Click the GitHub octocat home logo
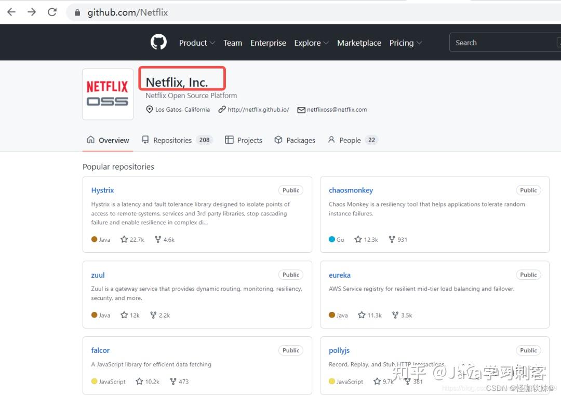This screenshot has height=396, width=561. (158, 42)
